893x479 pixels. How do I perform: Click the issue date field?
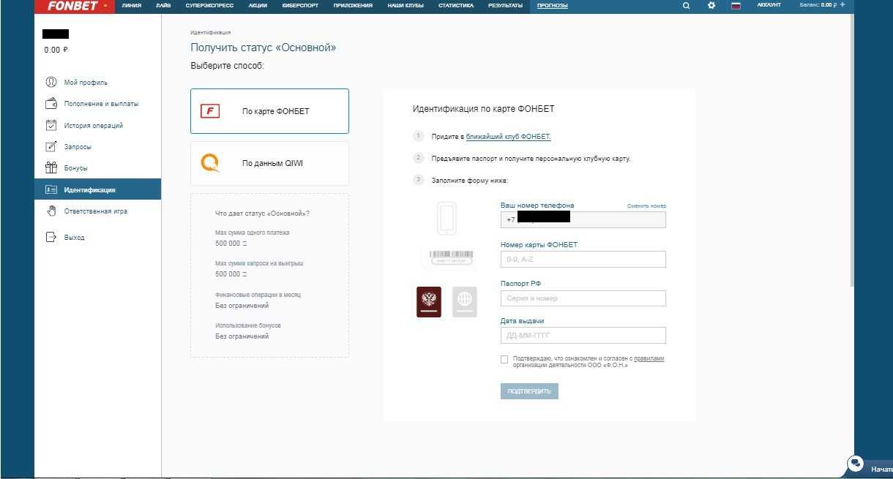pos(583,336)
